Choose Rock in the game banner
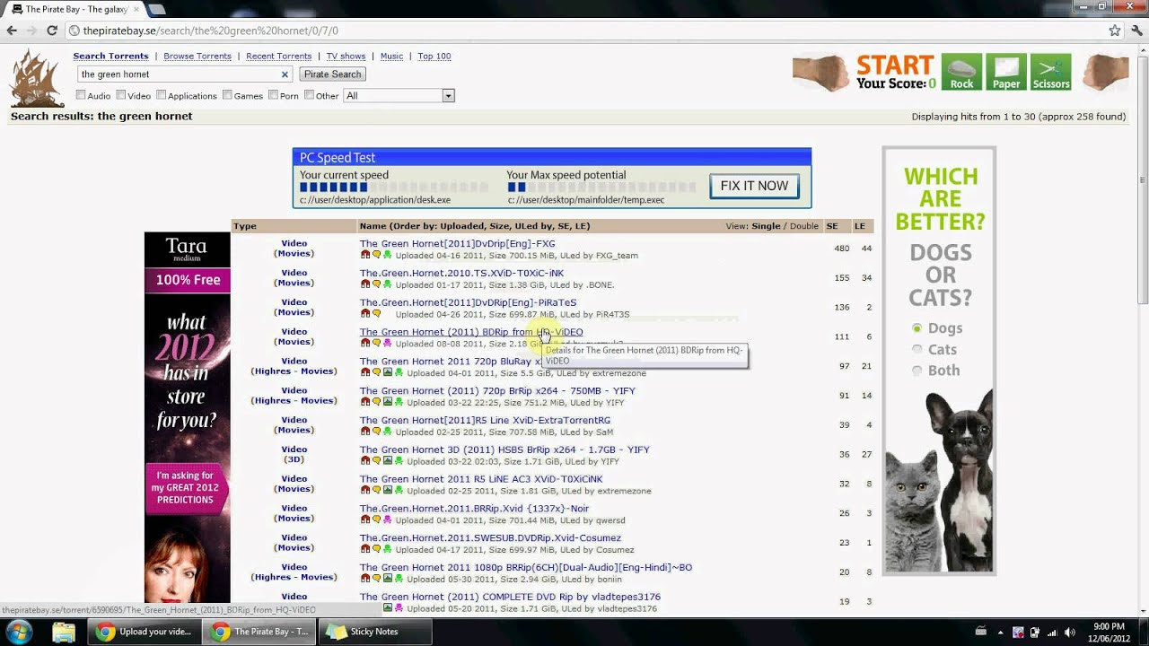 pyautogui.click(x=961, y=73)
